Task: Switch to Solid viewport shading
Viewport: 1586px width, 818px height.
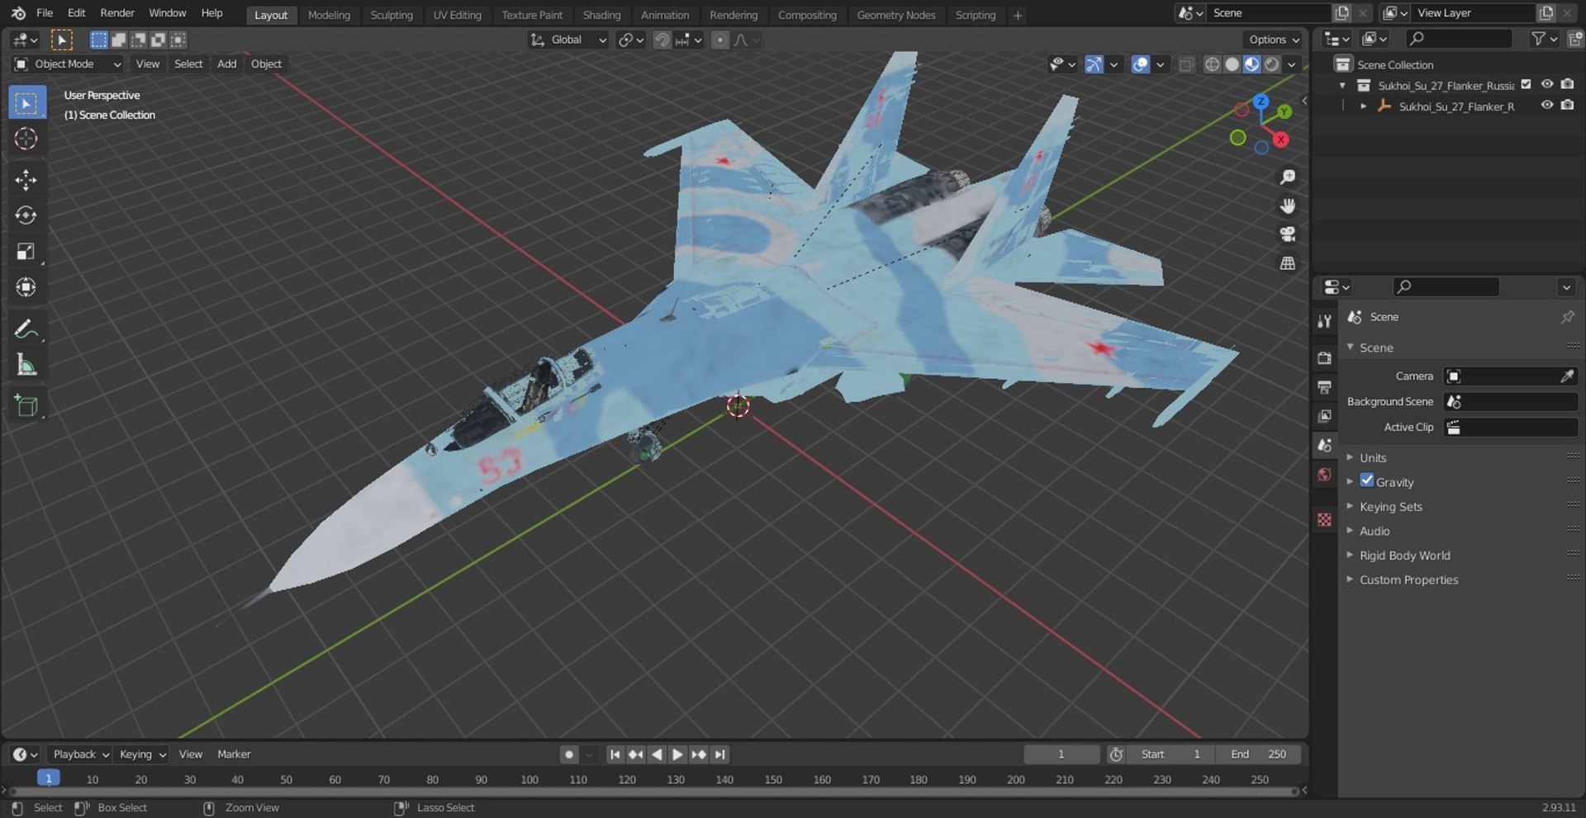Action: (1232, 64)
